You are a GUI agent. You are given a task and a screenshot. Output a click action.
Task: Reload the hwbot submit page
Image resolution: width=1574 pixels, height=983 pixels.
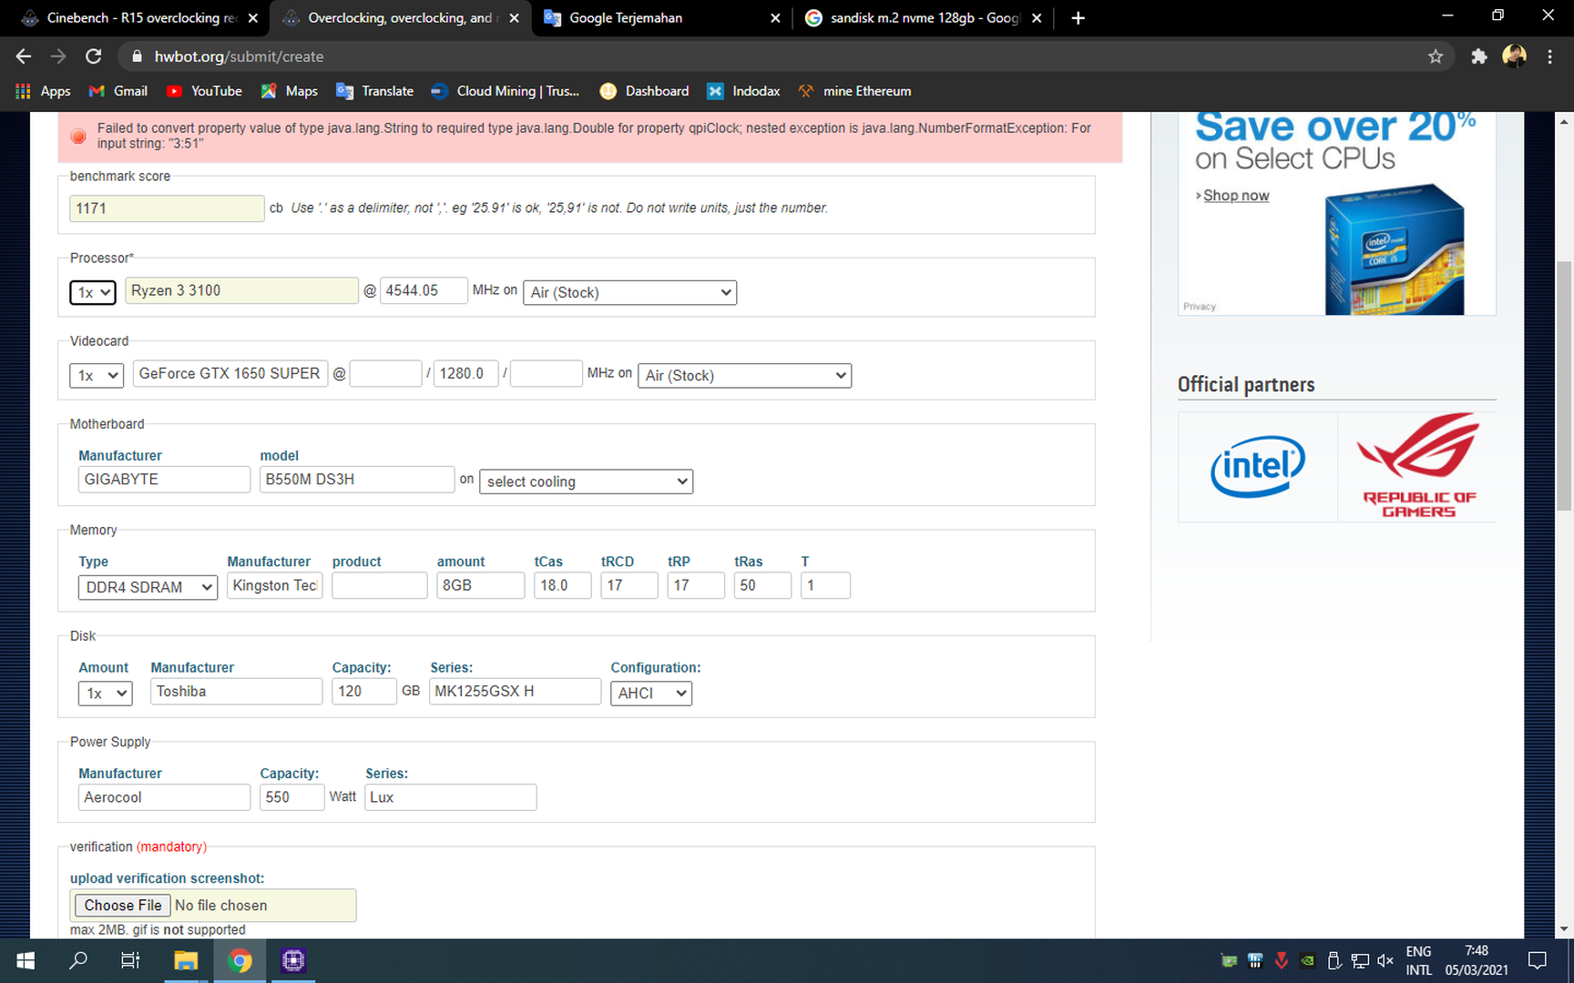93,56
